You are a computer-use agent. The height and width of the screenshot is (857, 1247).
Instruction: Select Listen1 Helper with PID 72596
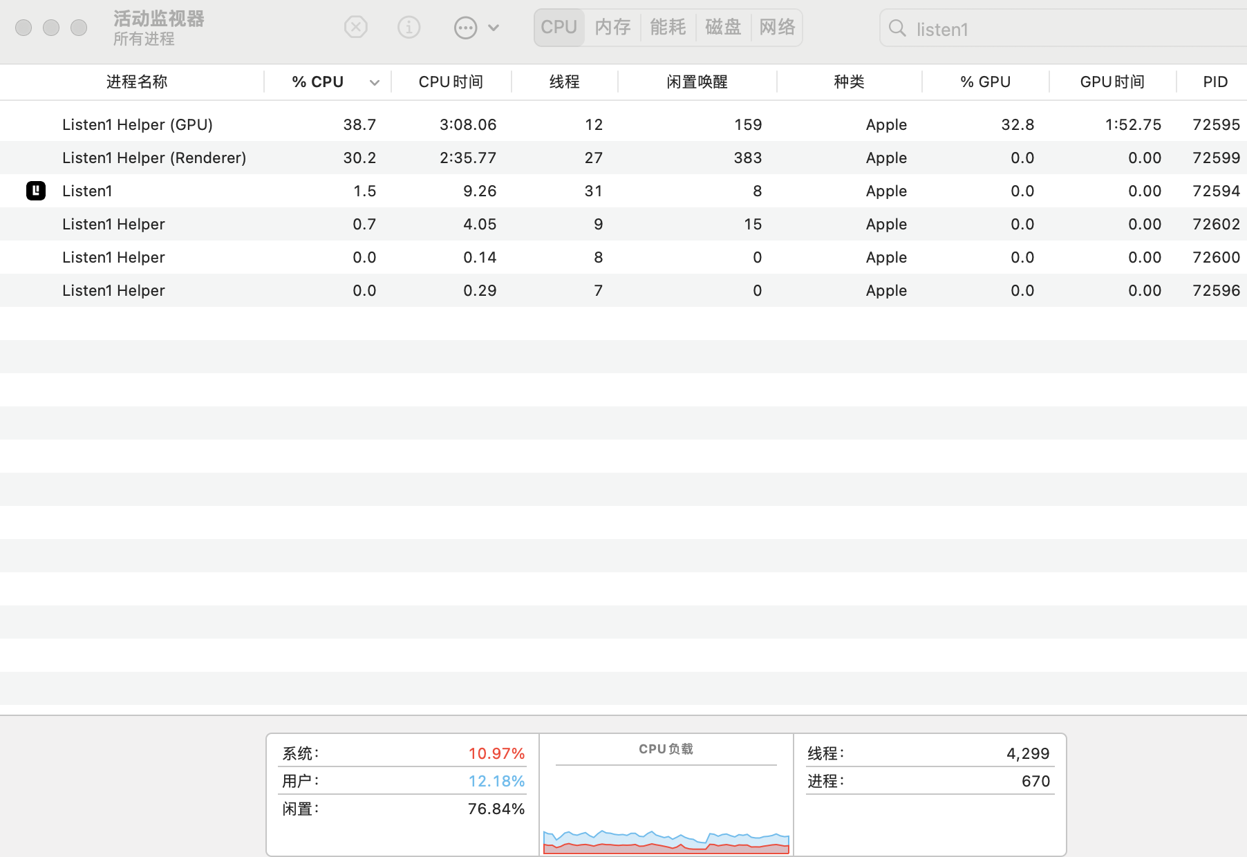click(623, 290)
